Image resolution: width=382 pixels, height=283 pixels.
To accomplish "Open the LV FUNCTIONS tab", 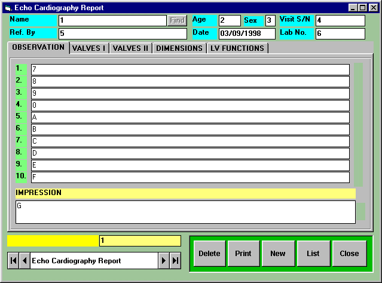I will click(237, 48).
